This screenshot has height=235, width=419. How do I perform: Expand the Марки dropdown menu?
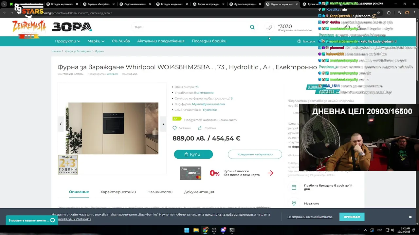pyautogui.click(x=96, y=41)
